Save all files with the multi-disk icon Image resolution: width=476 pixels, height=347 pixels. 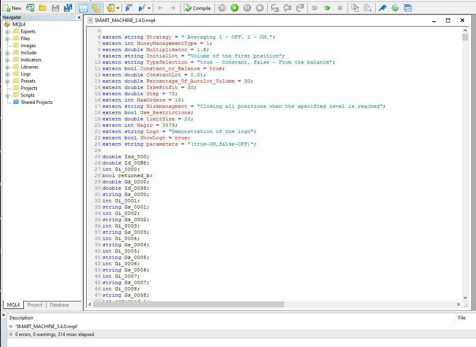pos(68,8)
